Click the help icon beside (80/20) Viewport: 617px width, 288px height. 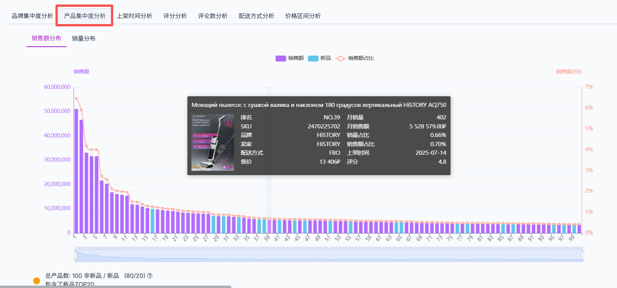click(150, 276)
